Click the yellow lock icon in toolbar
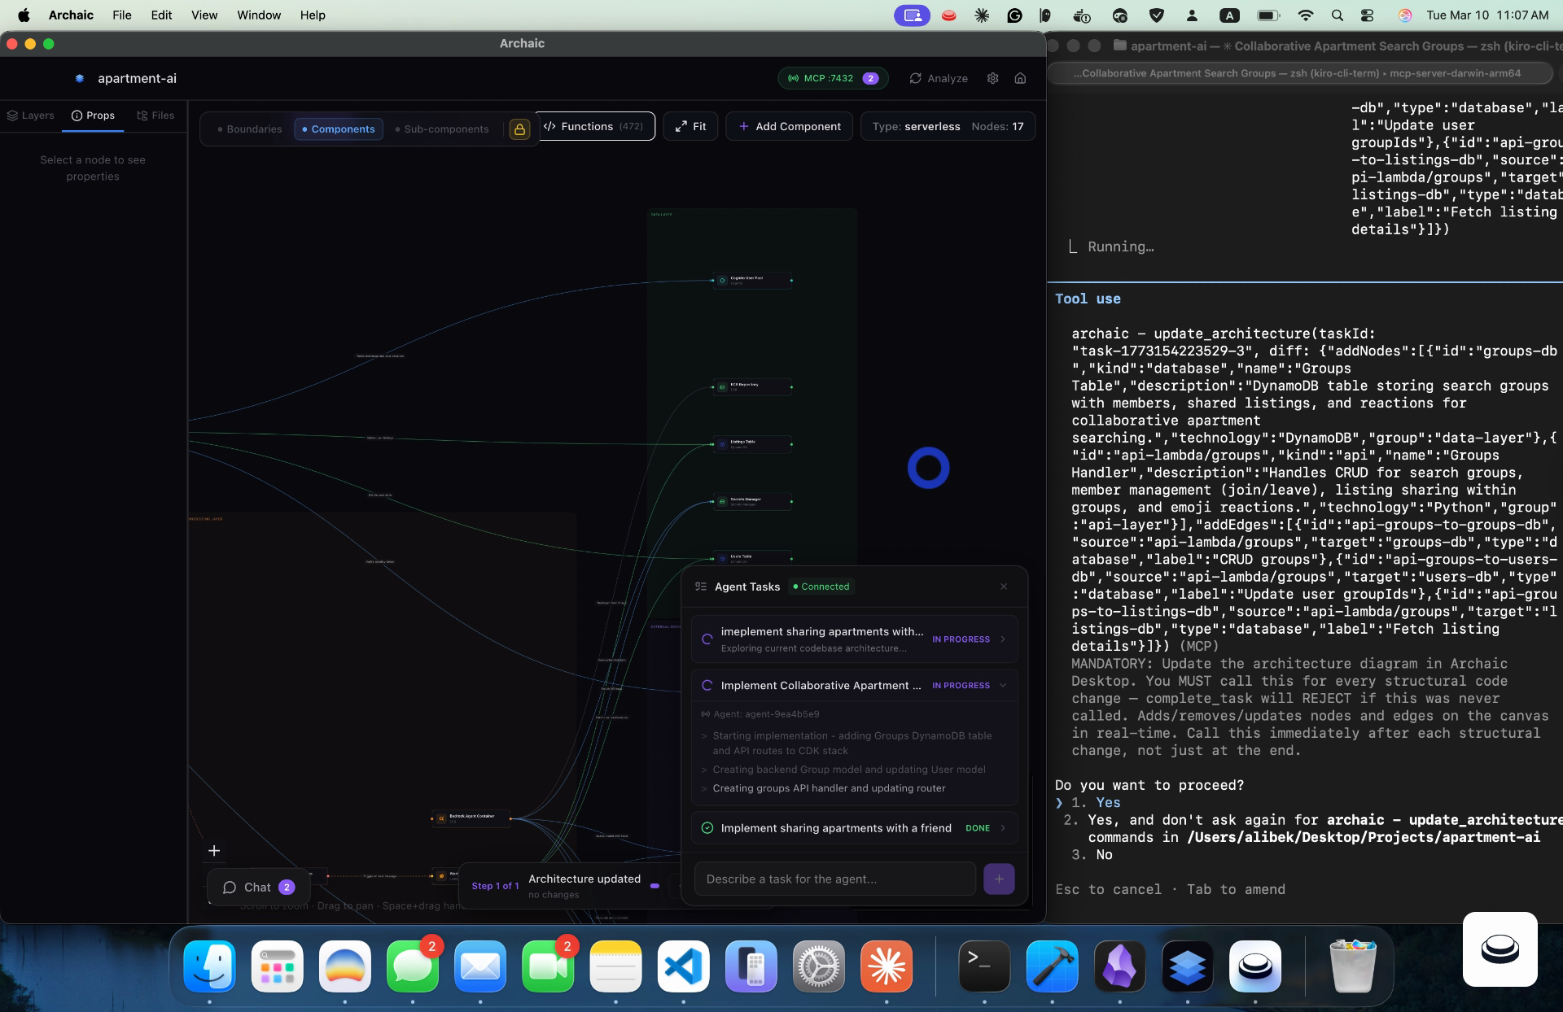 coord(519,129)
